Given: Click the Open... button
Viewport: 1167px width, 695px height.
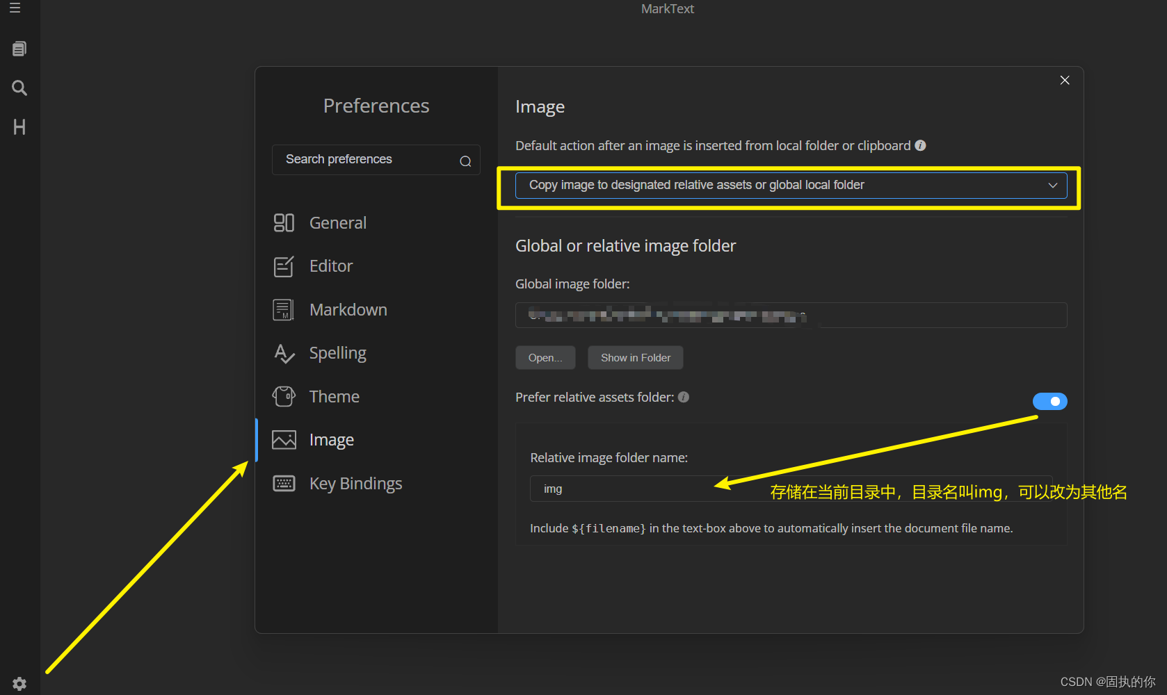Looking at the screenshot, I should [545, 358].
